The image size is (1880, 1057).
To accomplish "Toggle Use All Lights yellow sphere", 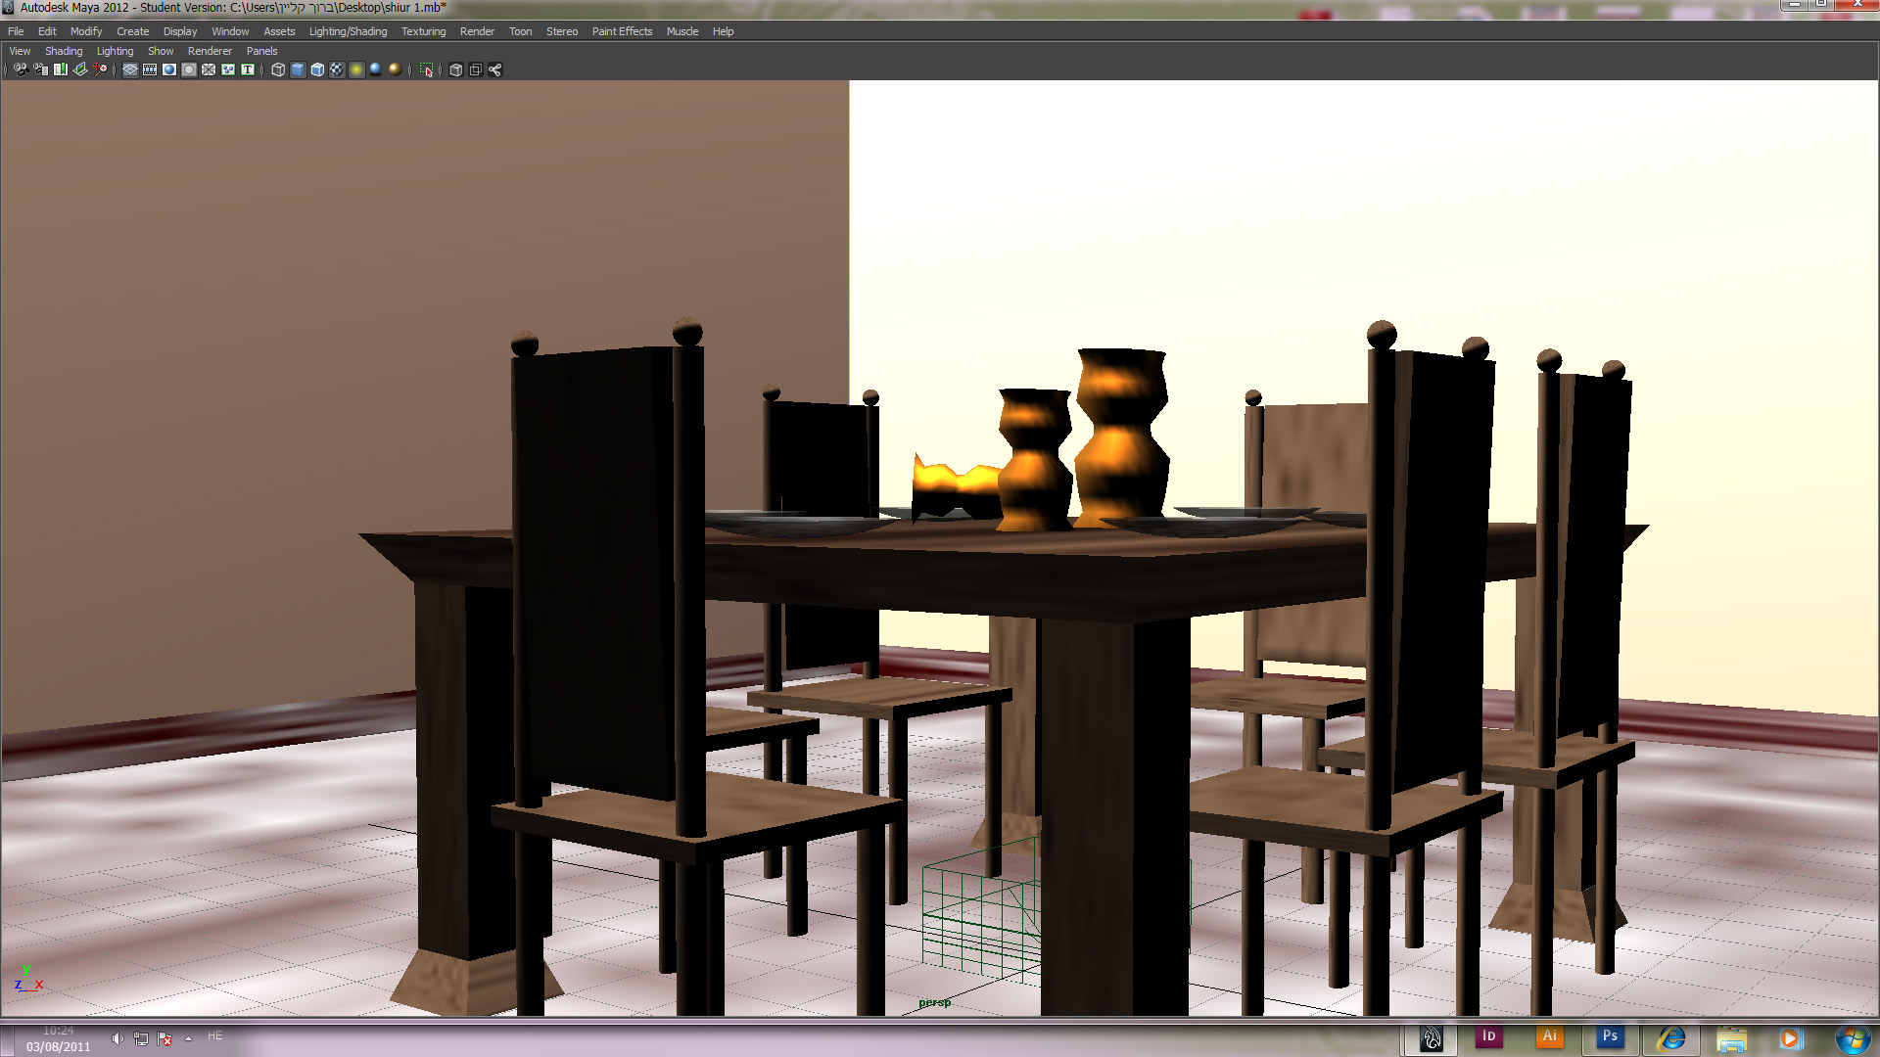I will 356,69.
